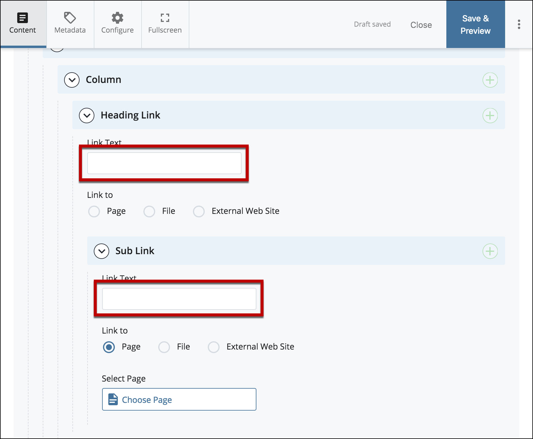Click Save & Preview
The width and height of the screenshot is (533, 439).
pos(475,24)
